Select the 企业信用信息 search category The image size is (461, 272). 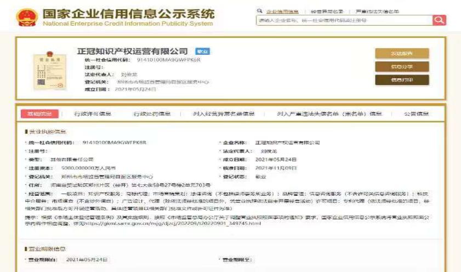282,12
